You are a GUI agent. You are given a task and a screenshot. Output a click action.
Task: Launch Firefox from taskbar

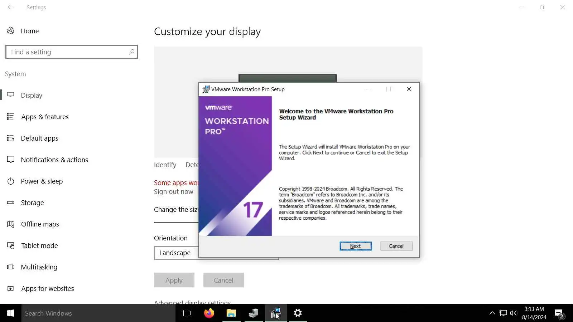[209, 313]
